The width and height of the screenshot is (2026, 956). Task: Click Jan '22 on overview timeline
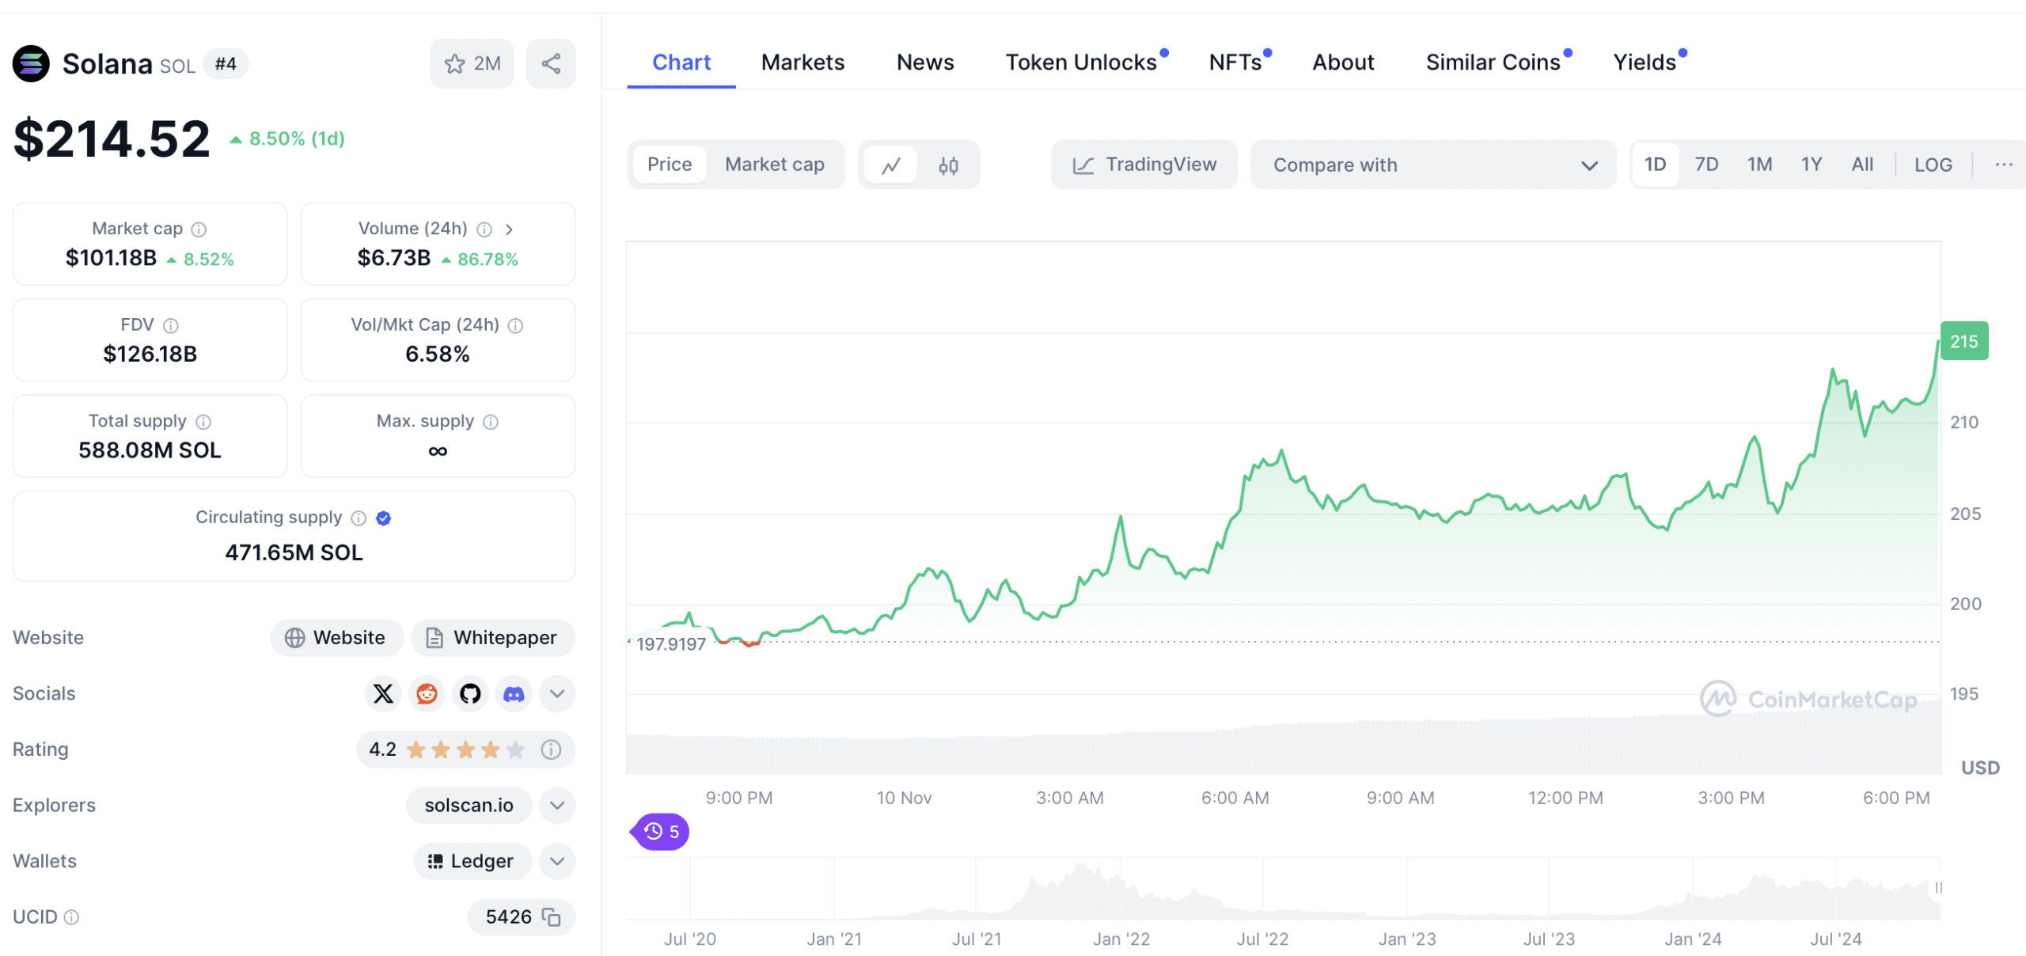[1121, 939]
